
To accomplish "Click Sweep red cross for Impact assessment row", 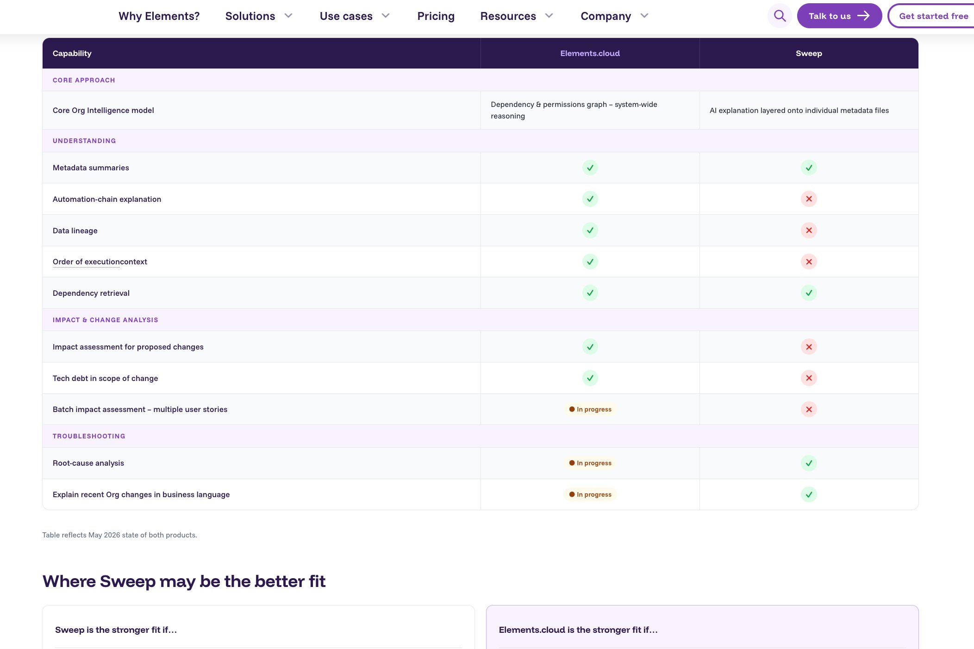I will click(x=809, y=347).
